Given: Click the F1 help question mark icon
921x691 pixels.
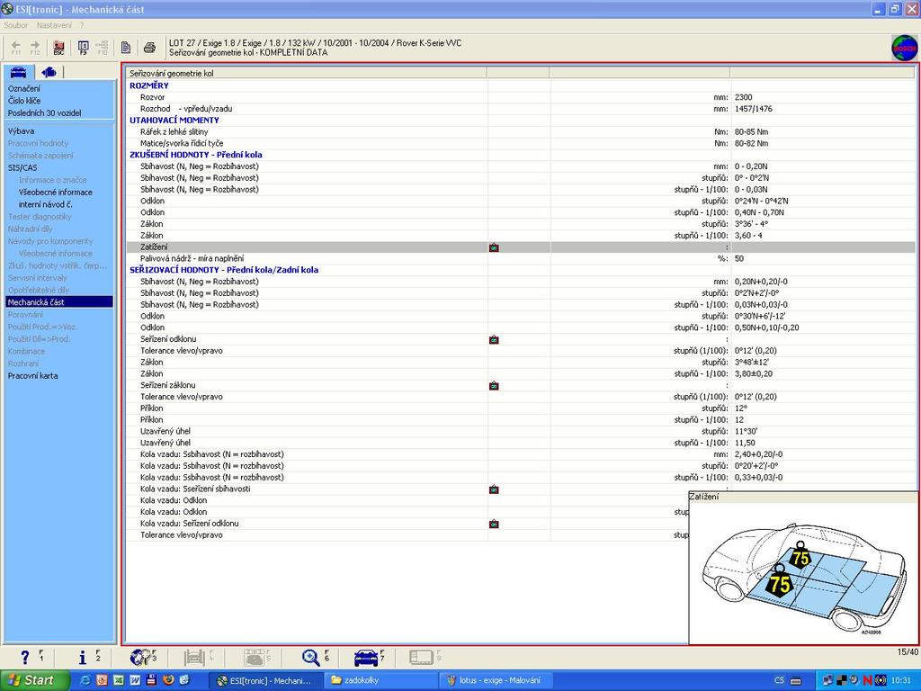Looking at the screenshot, I should pos(24,657).
